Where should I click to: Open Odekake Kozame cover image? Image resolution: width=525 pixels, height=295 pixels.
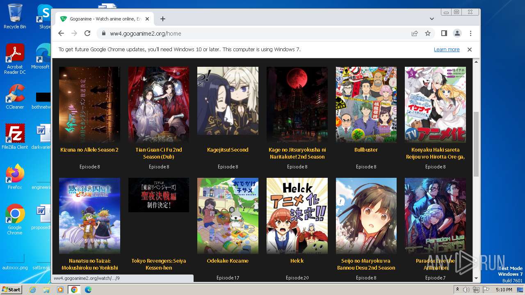pos(228,216)
